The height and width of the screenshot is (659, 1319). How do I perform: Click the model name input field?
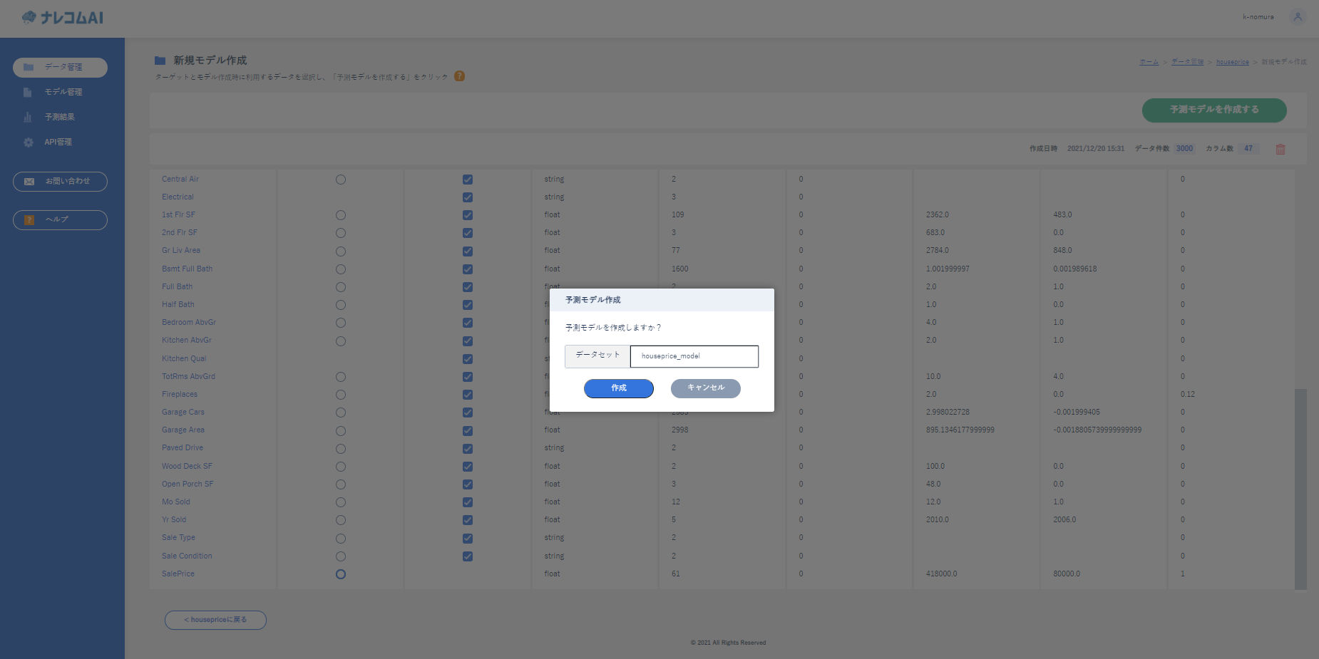coord(694,356)
